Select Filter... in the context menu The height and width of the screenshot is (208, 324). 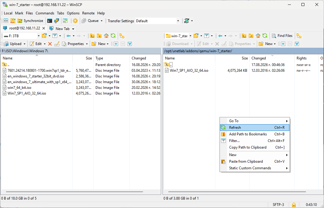(x=254, y=141)
